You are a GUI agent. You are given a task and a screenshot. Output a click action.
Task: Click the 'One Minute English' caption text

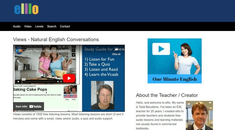[175, 79]
